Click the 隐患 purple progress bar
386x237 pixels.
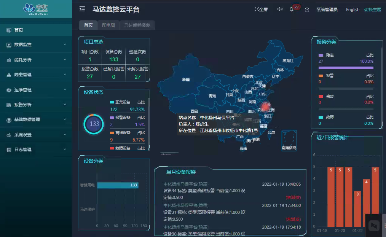[x=346, y=68]
